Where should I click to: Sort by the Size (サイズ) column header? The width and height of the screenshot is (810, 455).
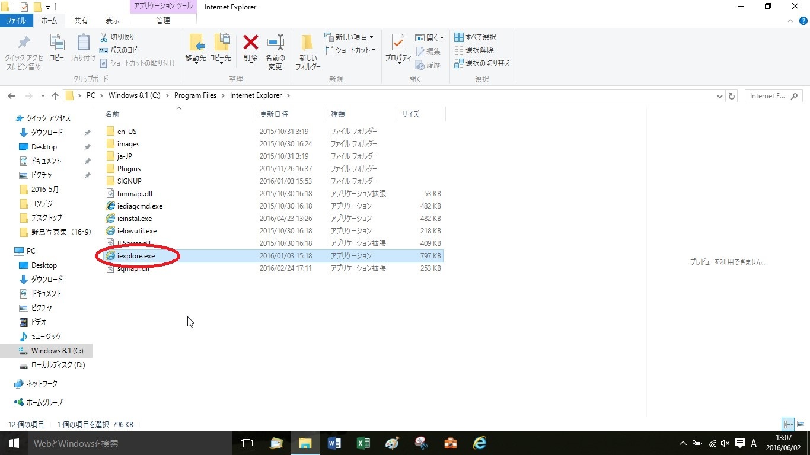pos(422,114)
